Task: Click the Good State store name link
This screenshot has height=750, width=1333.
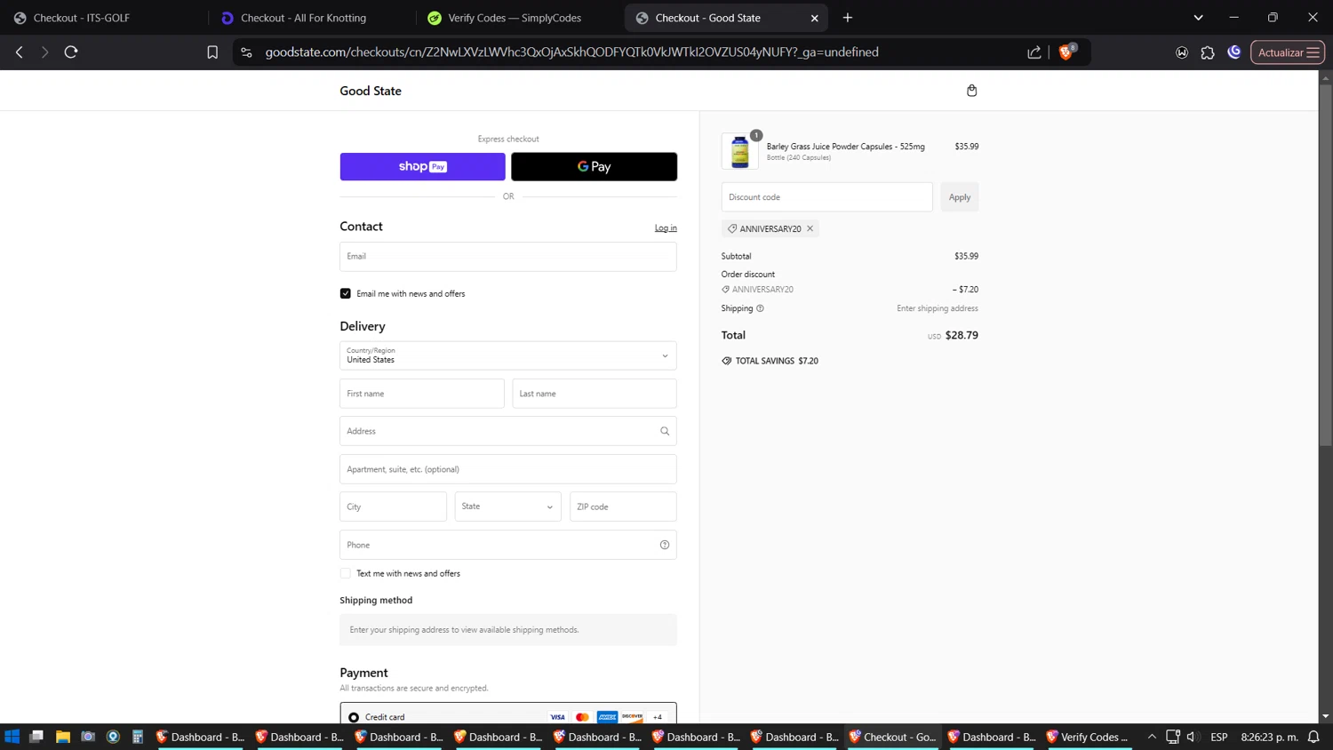Action: (371, 91)
